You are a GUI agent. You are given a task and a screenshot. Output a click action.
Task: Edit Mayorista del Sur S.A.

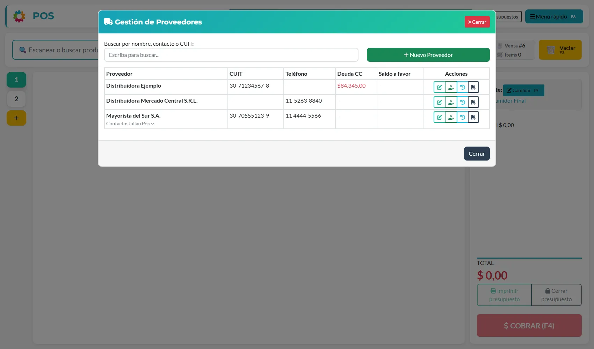coord(439,117)
